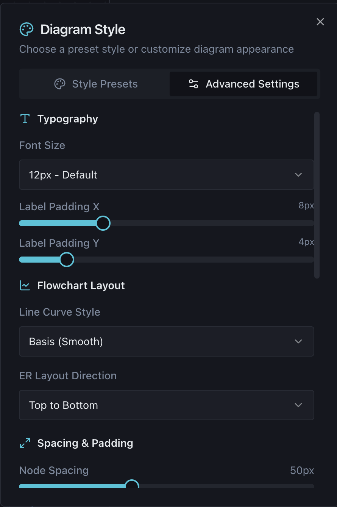
Task: Select the Typography section icon
Action: pos(25,118)
